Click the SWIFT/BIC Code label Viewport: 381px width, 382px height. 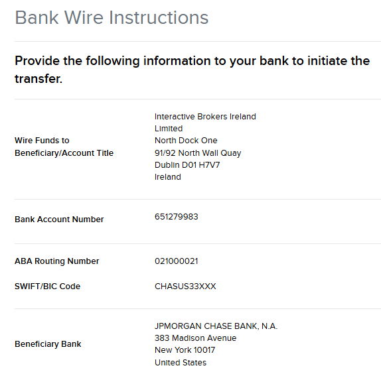pyautogui.click(x=47, y=286)
